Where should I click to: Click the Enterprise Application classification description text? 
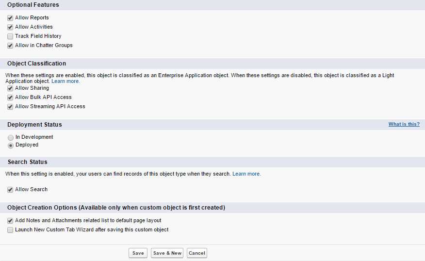[x=199, y=78]
